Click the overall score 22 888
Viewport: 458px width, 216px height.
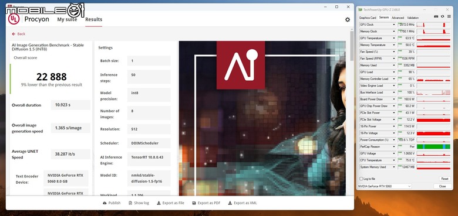52,77
